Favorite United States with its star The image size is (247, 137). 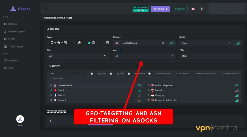point(51,85)
